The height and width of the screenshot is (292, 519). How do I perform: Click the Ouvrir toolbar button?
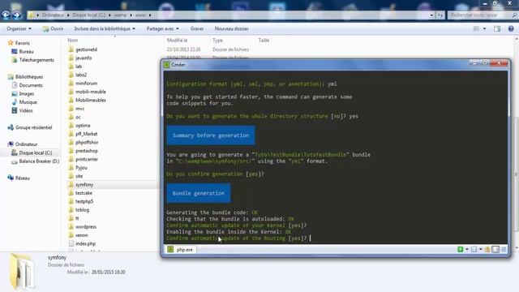(x=53, y=29)
